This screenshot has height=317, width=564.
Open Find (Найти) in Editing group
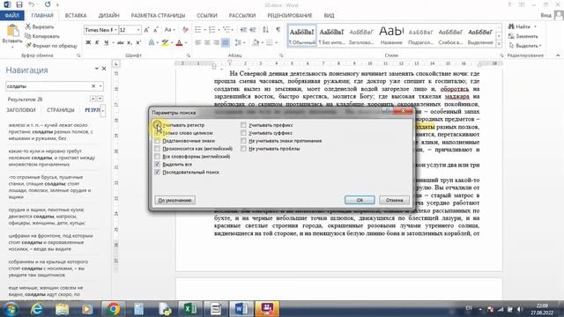pyautogui.click(x=519, y=26)
